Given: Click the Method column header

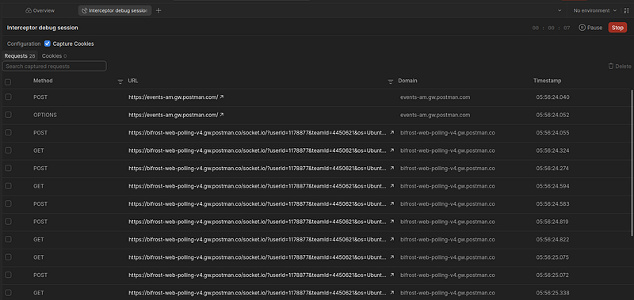Looking at the screenshot, I should coord(43,81).
